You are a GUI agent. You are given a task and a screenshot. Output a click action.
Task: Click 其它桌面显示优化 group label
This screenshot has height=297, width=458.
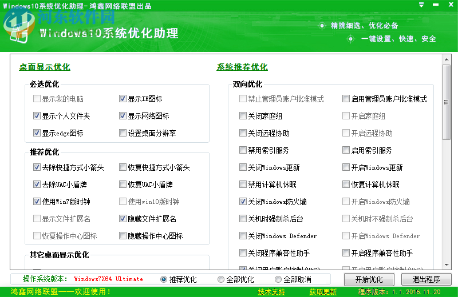(60, 255)
